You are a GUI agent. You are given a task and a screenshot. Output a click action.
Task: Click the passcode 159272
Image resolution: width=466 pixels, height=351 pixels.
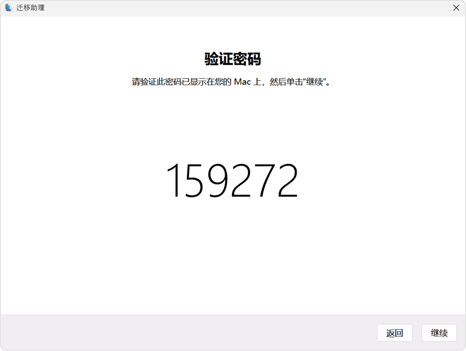[232, 181]
